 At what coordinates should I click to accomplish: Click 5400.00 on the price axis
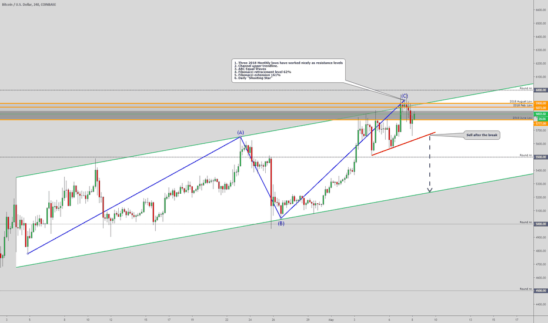(x=541, y=170)
